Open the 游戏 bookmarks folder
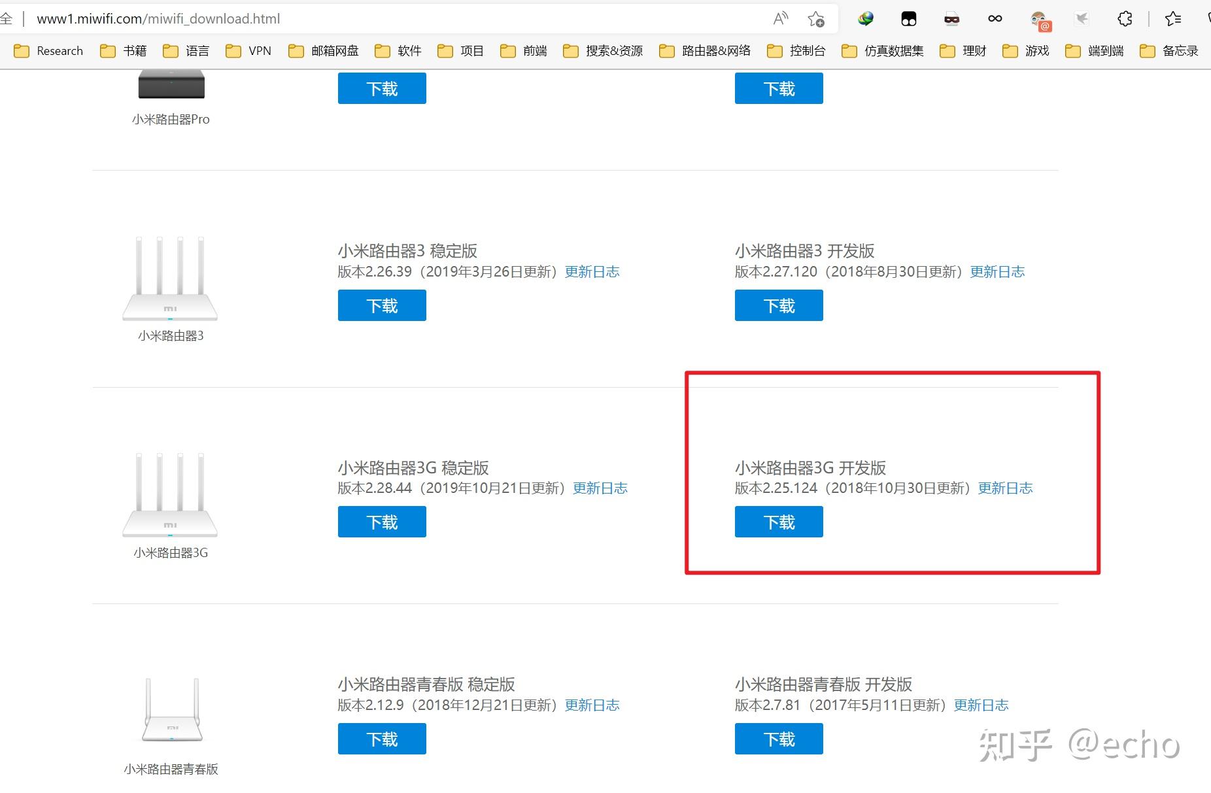1211x793 pixels. tap(1025, 51)
